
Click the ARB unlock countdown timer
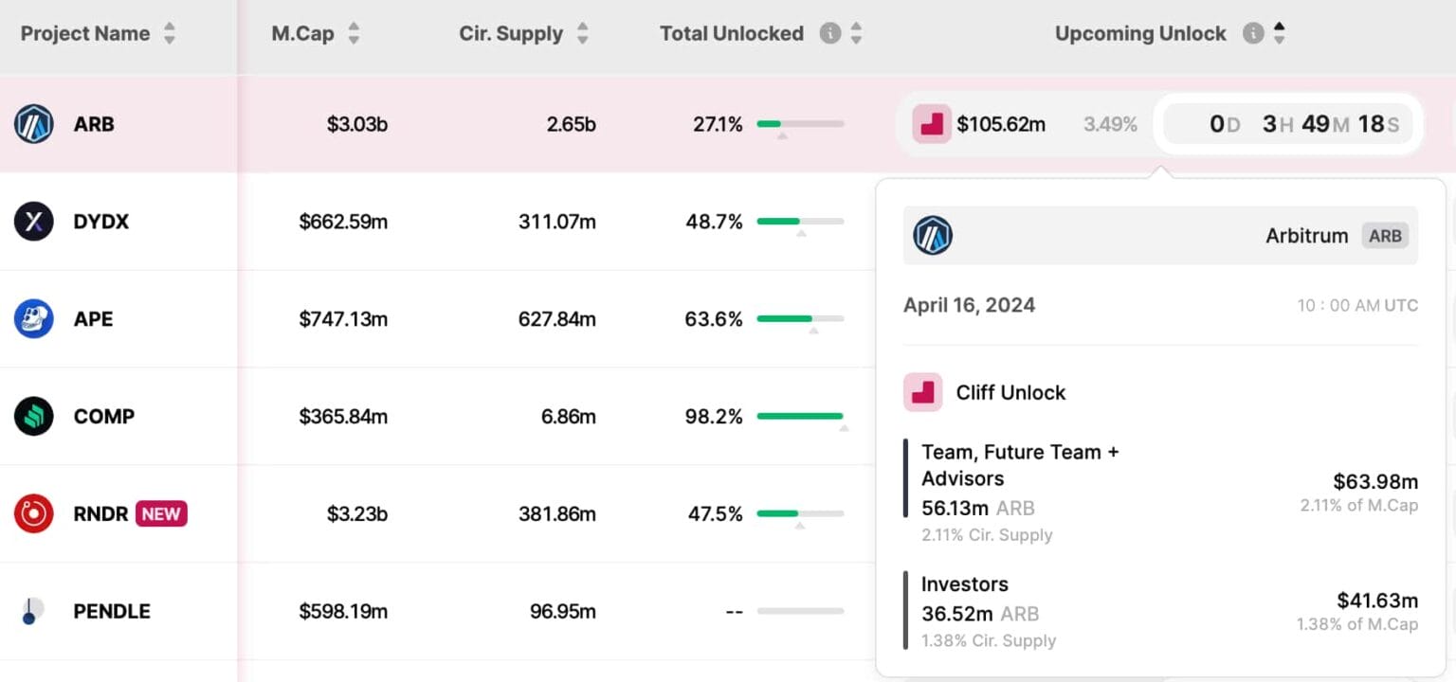[x=1288, y=124]
